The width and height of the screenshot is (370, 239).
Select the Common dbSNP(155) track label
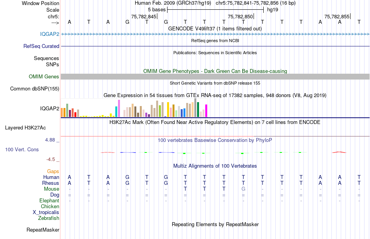point(35,89)
